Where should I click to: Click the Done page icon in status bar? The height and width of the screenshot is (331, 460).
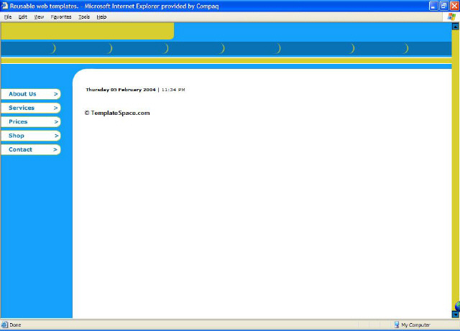point(5,325)
